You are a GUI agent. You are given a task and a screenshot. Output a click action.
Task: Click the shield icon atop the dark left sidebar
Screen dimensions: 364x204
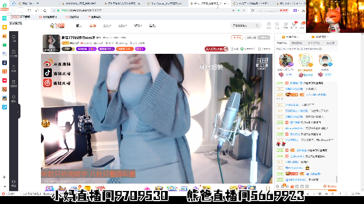(14, 37)
